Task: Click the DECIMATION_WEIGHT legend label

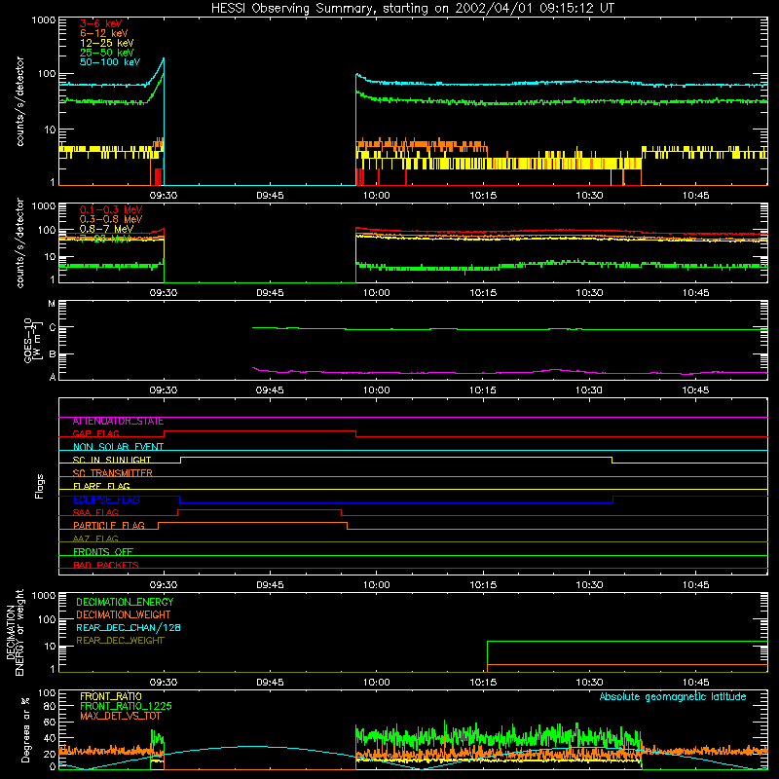Action: coord(124,615)
